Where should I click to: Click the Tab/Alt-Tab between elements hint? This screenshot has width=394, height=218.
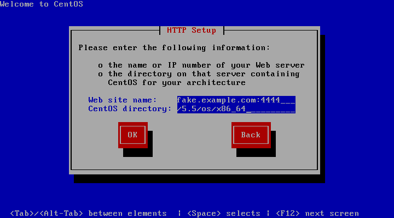[x=88, y=214]
